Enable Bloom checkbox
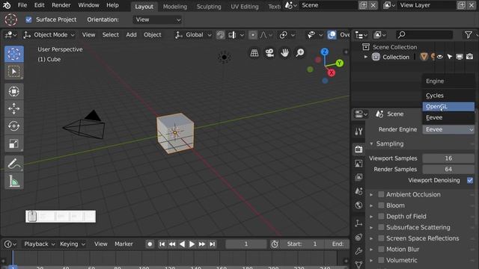This screenshot has height=269, width=479. [x=381, y=205]
